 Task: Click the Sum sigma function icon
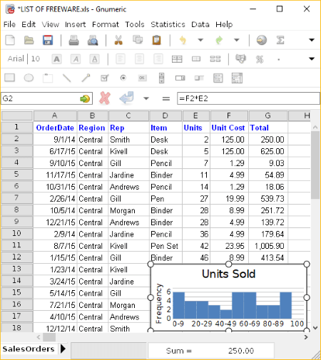click(280, 40)
